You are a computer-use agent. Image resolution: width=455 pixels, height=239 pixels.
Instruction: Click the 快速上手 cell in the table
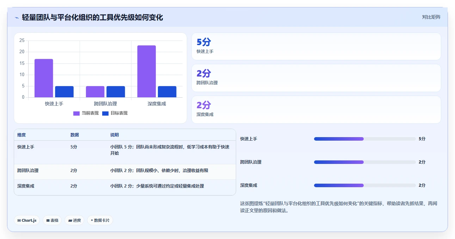coord(26,147)
